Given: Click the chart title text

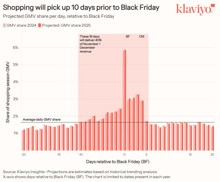Looking at the screenshot, I should (x=81, y=8).
